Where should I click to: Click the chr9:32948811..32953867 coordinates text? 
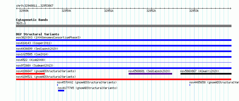tap(35, 6)
